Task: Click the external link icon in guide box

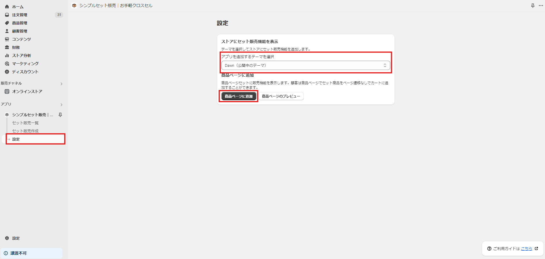Action: (x=536, y=249)
